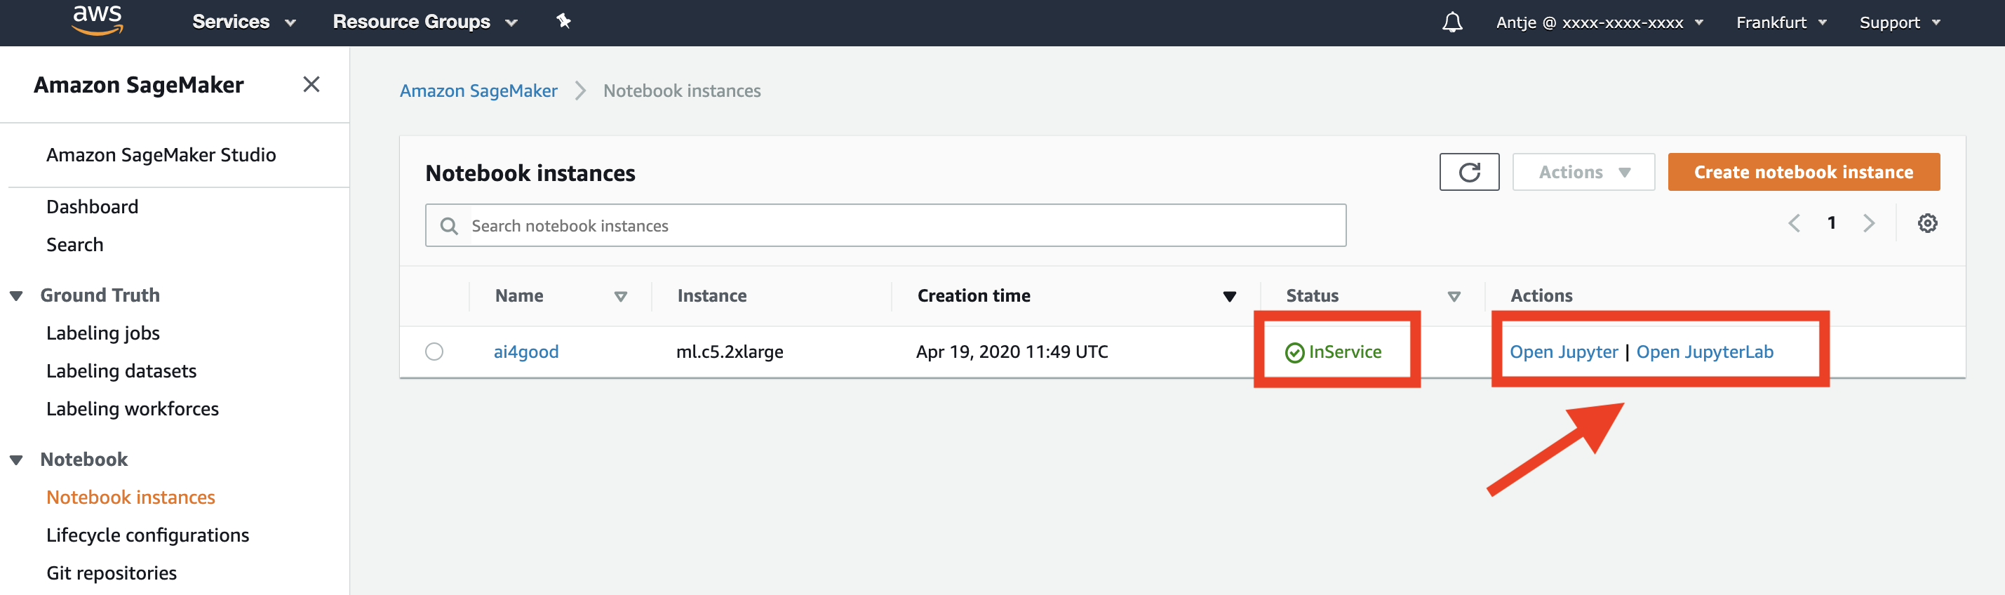This screenshot has width=2005, height=595.
Task: Click the AWS logo home icon
Action: (98, 20)
